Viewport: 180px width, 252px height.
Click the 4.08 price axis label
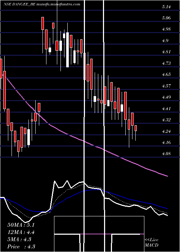(x=166, y=154)
